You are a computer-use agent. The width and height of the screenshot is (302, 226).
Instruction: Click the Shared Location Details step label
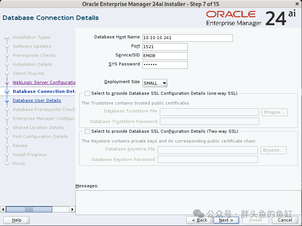point(38,127)
